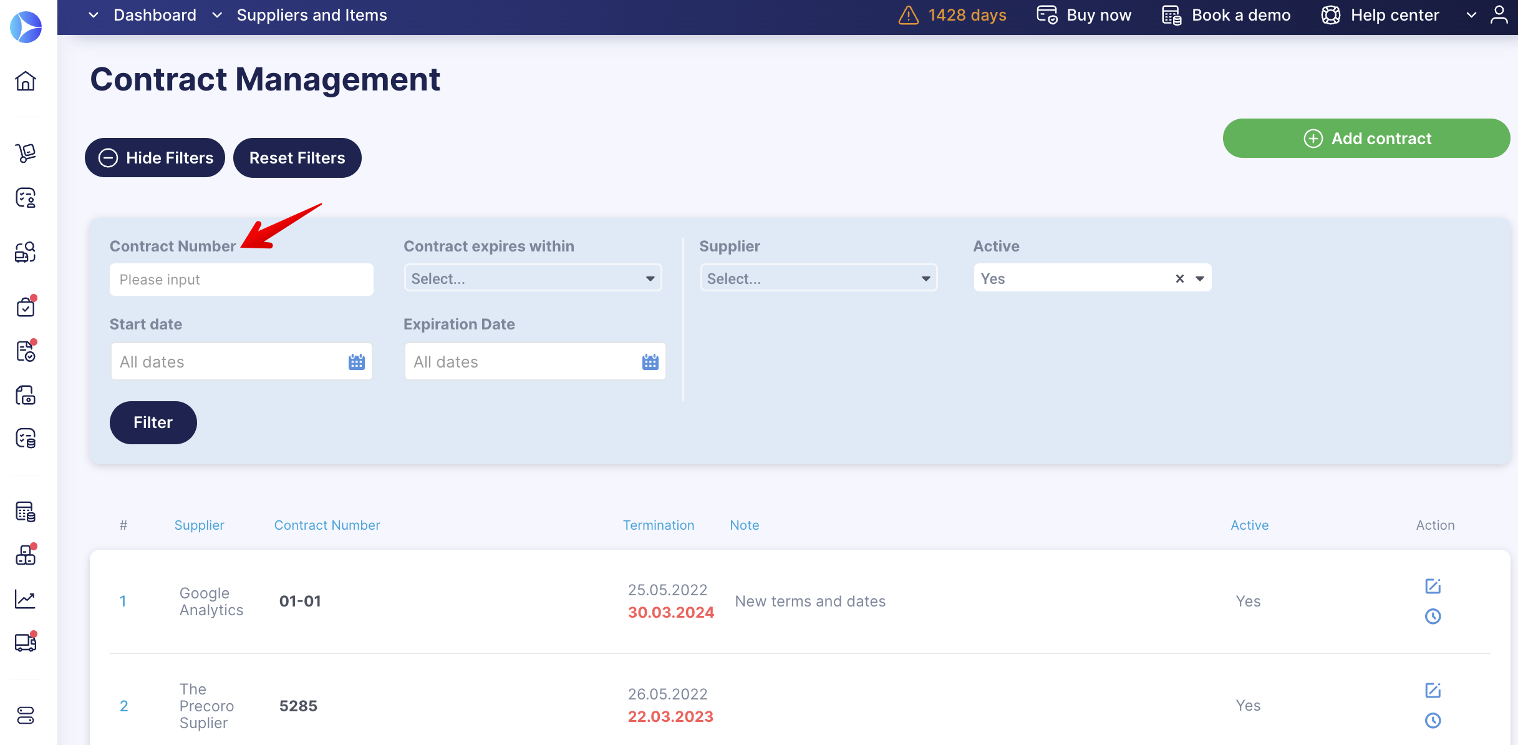Viewport: 1518px width, 745px height.
Task: Open the Dashboard menu
Action: pos(154,15)
